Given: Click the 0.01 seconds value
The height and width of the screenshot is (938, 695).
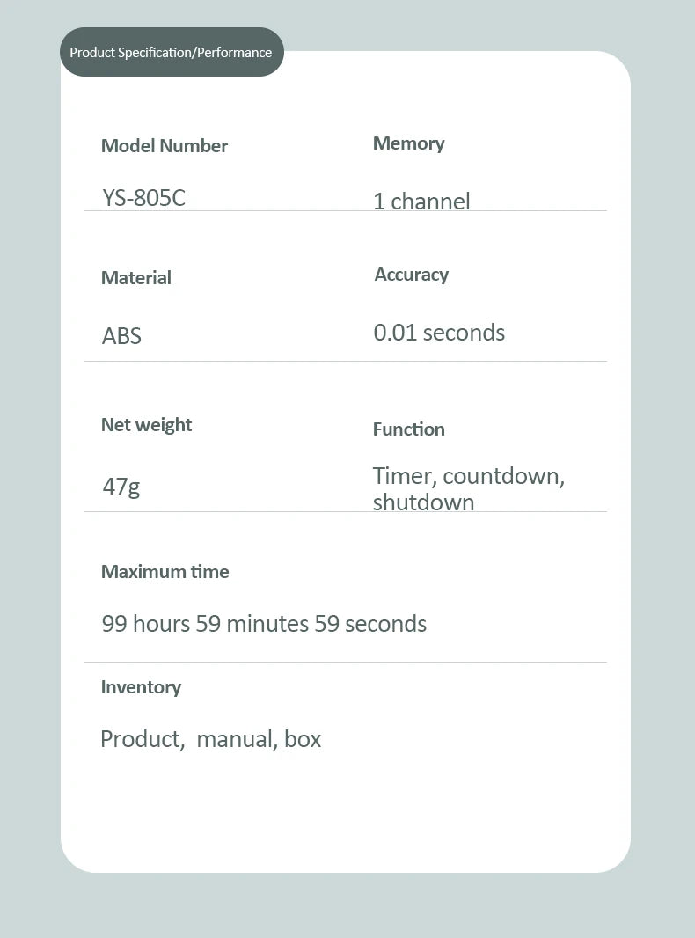Looking at the screenshot, I should click(x=439, y=333).
